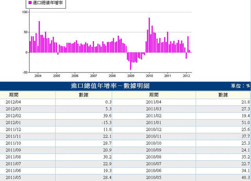The width and height of the screenshot is (251, 181).
Task: Select the value 28.7 for 2011/10
Action: click(x=84, y=143)
